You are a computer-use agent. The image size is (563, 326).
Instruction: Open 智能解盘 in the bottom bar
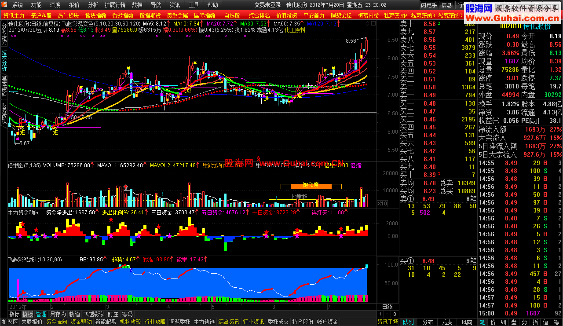tap(106, 322)
